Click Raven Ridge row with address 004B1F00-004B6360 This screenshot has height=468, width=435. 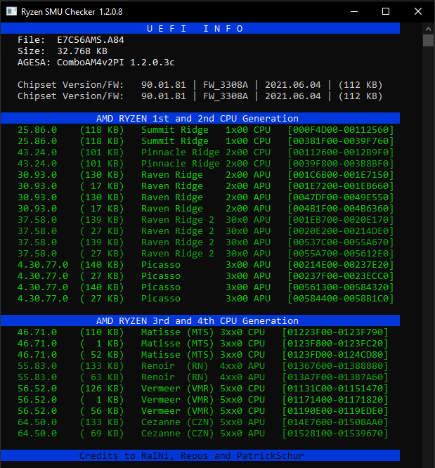pos(205,208)
